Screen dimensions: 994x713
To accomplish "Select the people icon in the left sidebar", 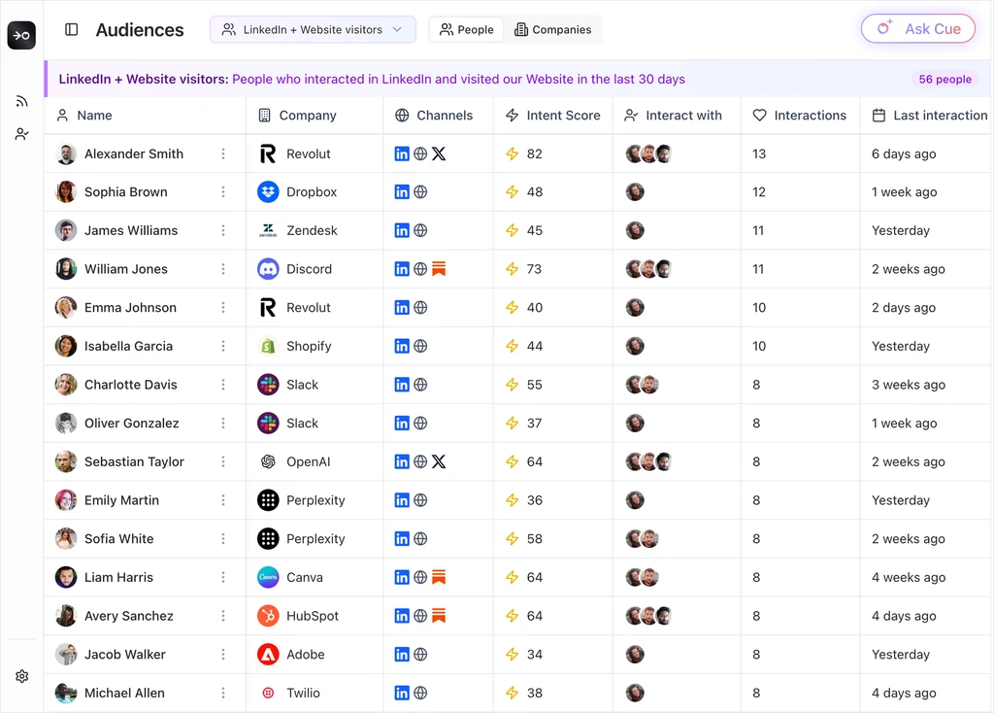I will click(21, 133).
